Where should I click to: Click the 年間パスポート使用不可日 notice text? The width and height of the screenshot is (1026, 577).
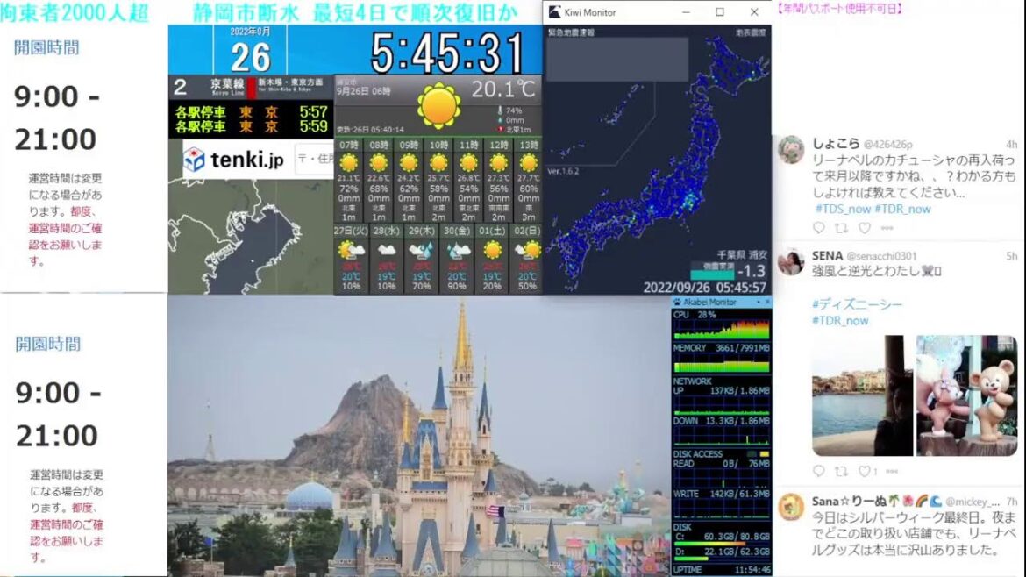tap(839, 8)
